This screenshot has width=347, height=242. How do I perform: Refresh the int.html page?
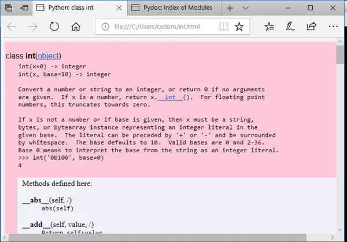click(x=54, y=27)
